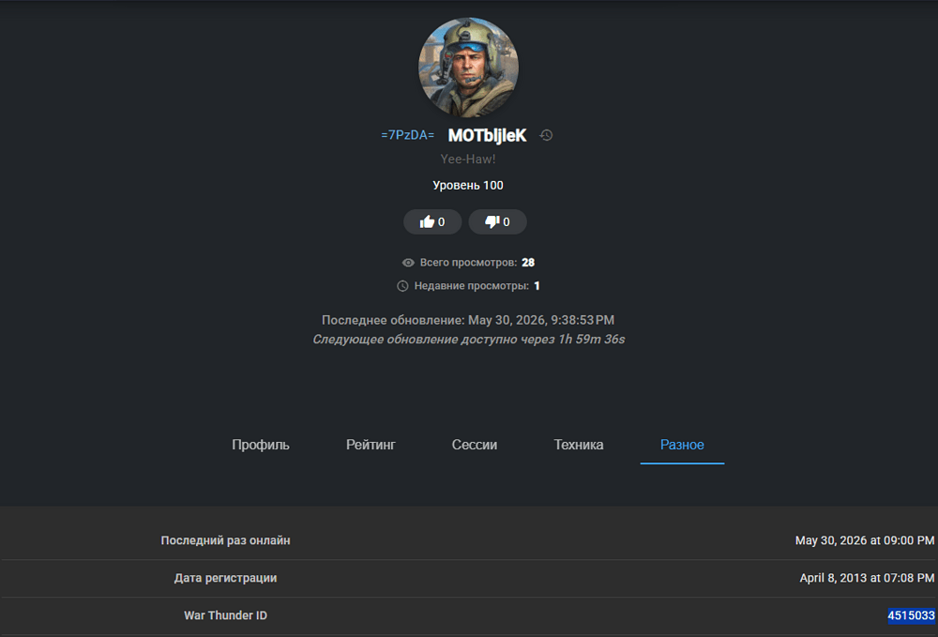Click the Дата регистрации label
Screen dimensions: 938x637
225,578
